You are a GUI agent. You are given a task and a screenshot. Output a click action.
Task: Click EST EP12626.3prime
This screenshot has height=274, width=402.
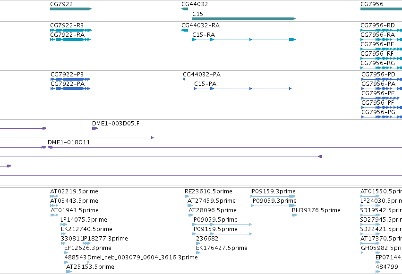pos(88,248)
